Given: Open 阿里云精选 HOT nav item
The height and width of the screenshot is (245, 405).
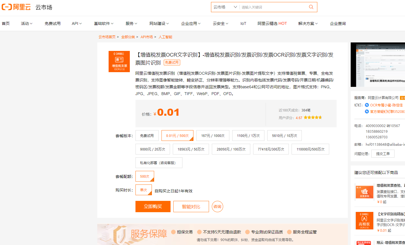Looking at the screenshot, I should coord(272,23).
